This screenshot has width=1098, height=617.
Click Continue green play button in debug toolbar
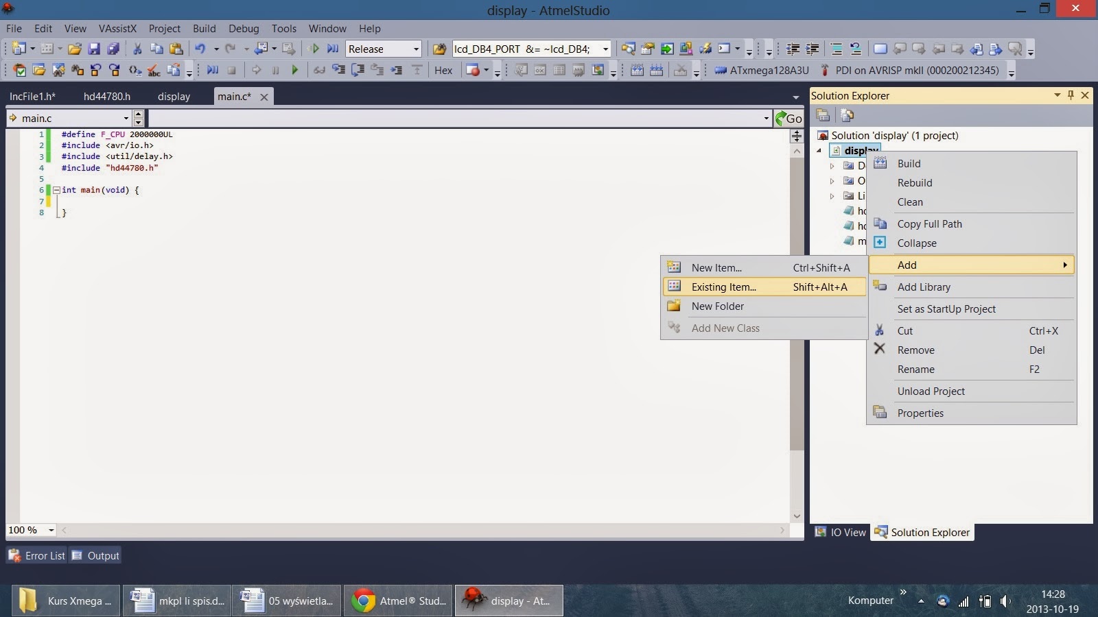[295, 70]
